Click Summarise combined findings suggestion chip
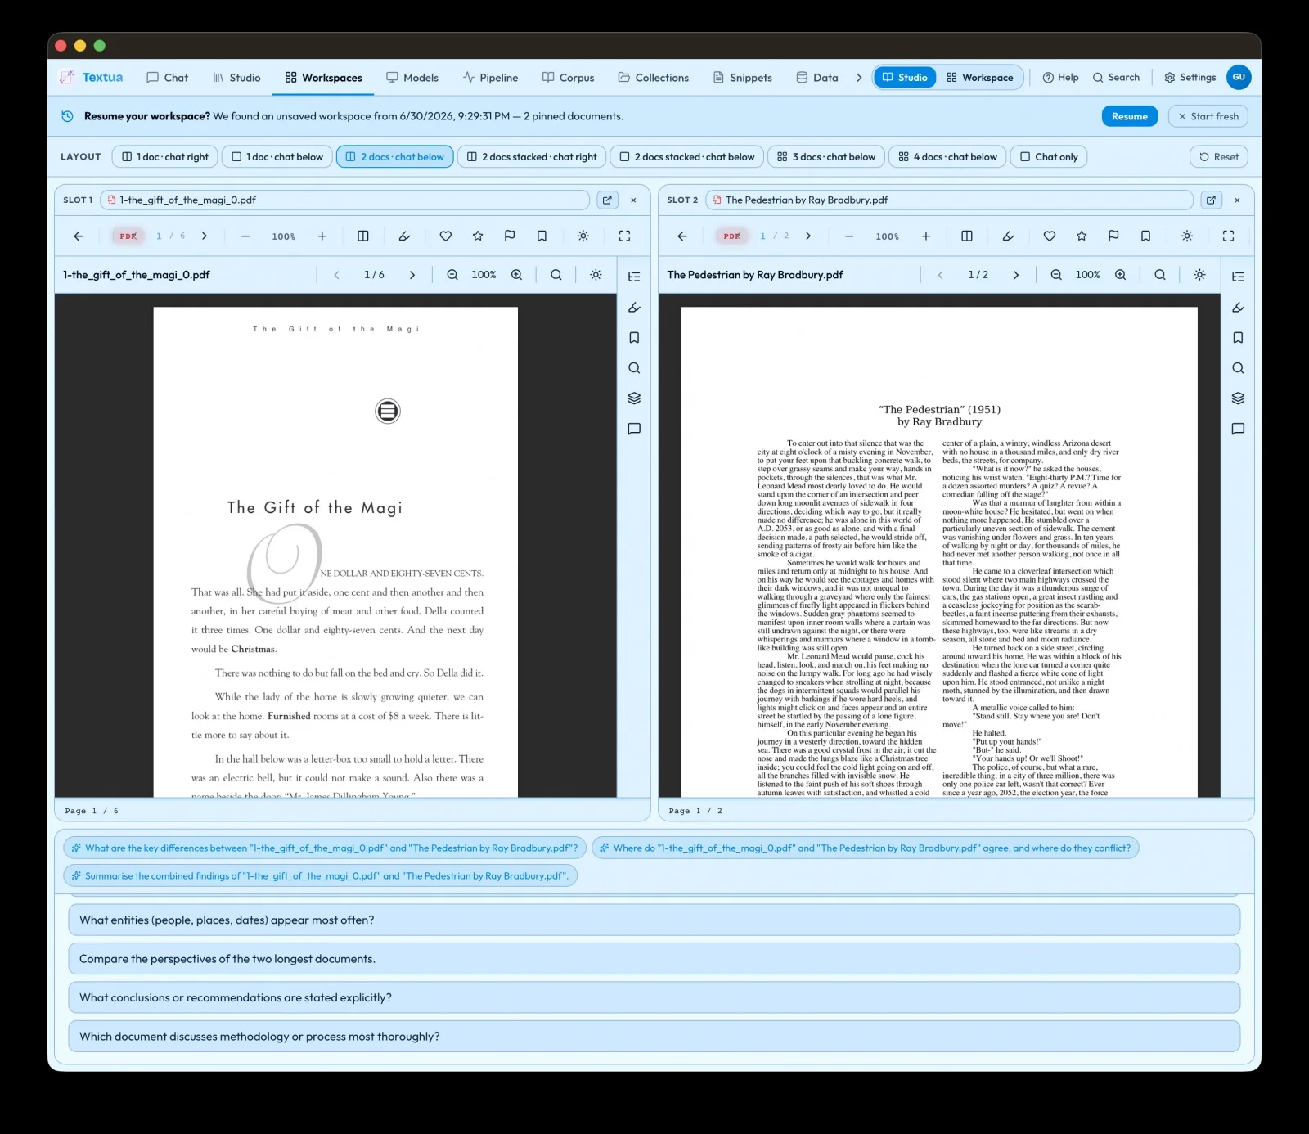The width and height of the screenshot is (1309, 1134). 321,875
